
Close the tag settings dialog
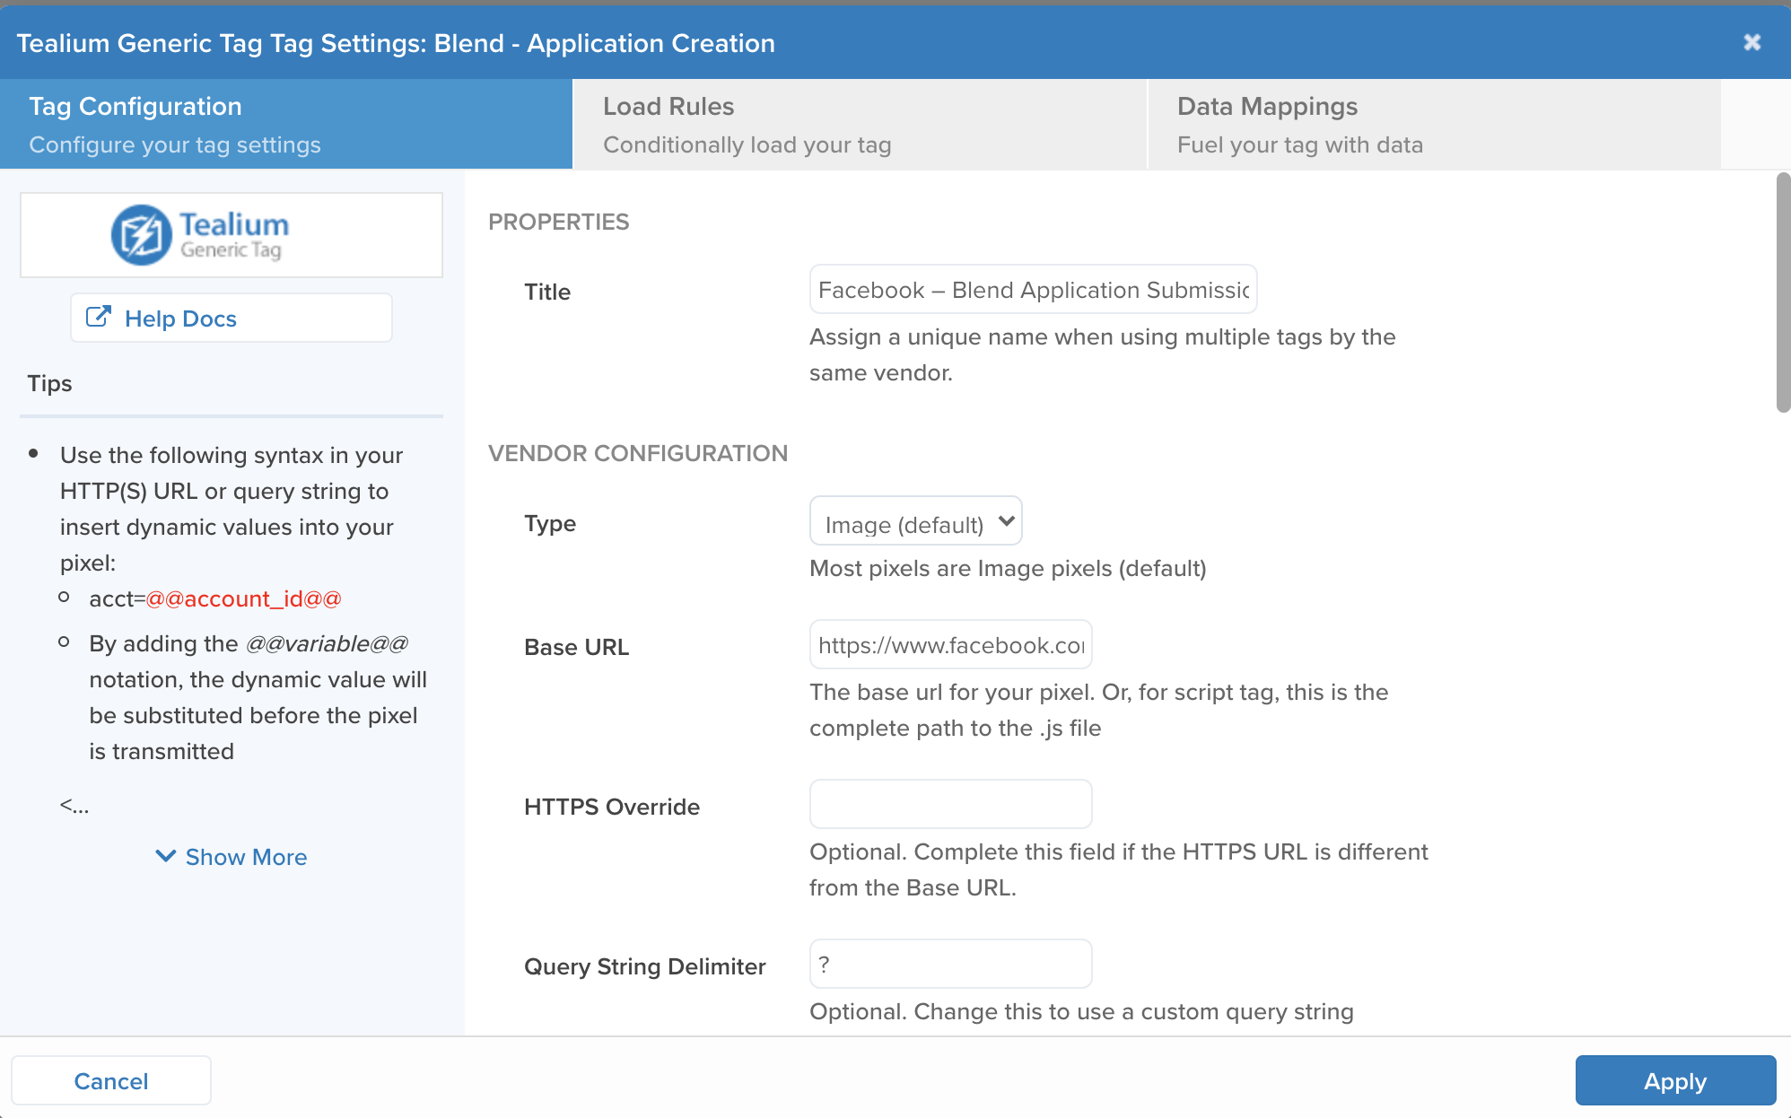pyautogui.click(x=1752, y=42)
